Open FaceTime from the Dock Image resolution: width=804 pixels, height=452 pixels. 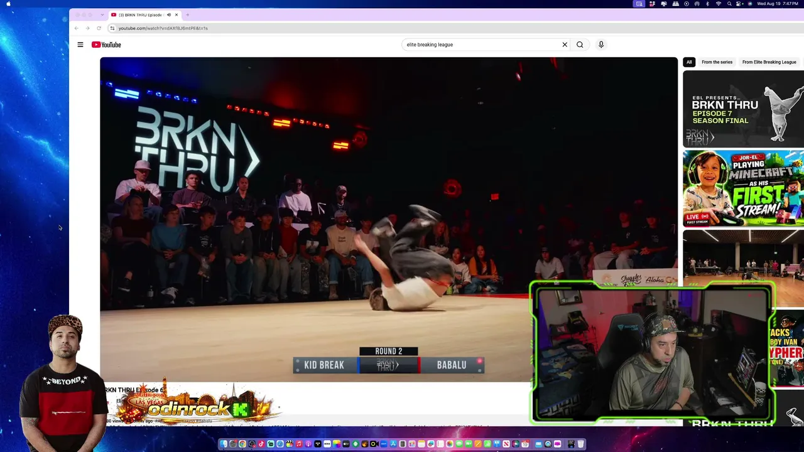pos(469,444)
